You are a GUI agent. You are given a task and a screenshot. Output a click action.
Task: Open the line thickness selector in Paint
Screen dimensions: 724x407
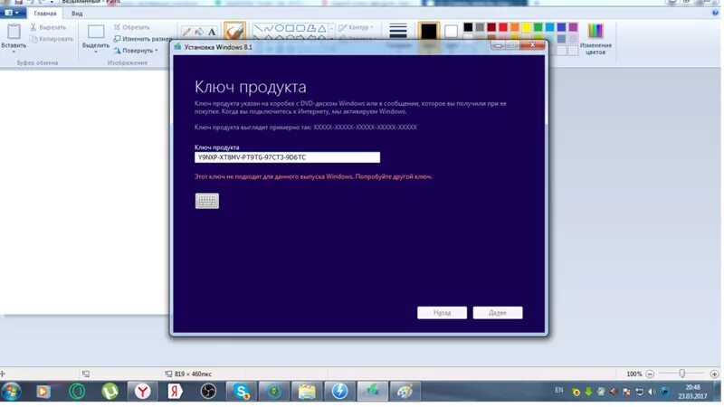[398, 32]
